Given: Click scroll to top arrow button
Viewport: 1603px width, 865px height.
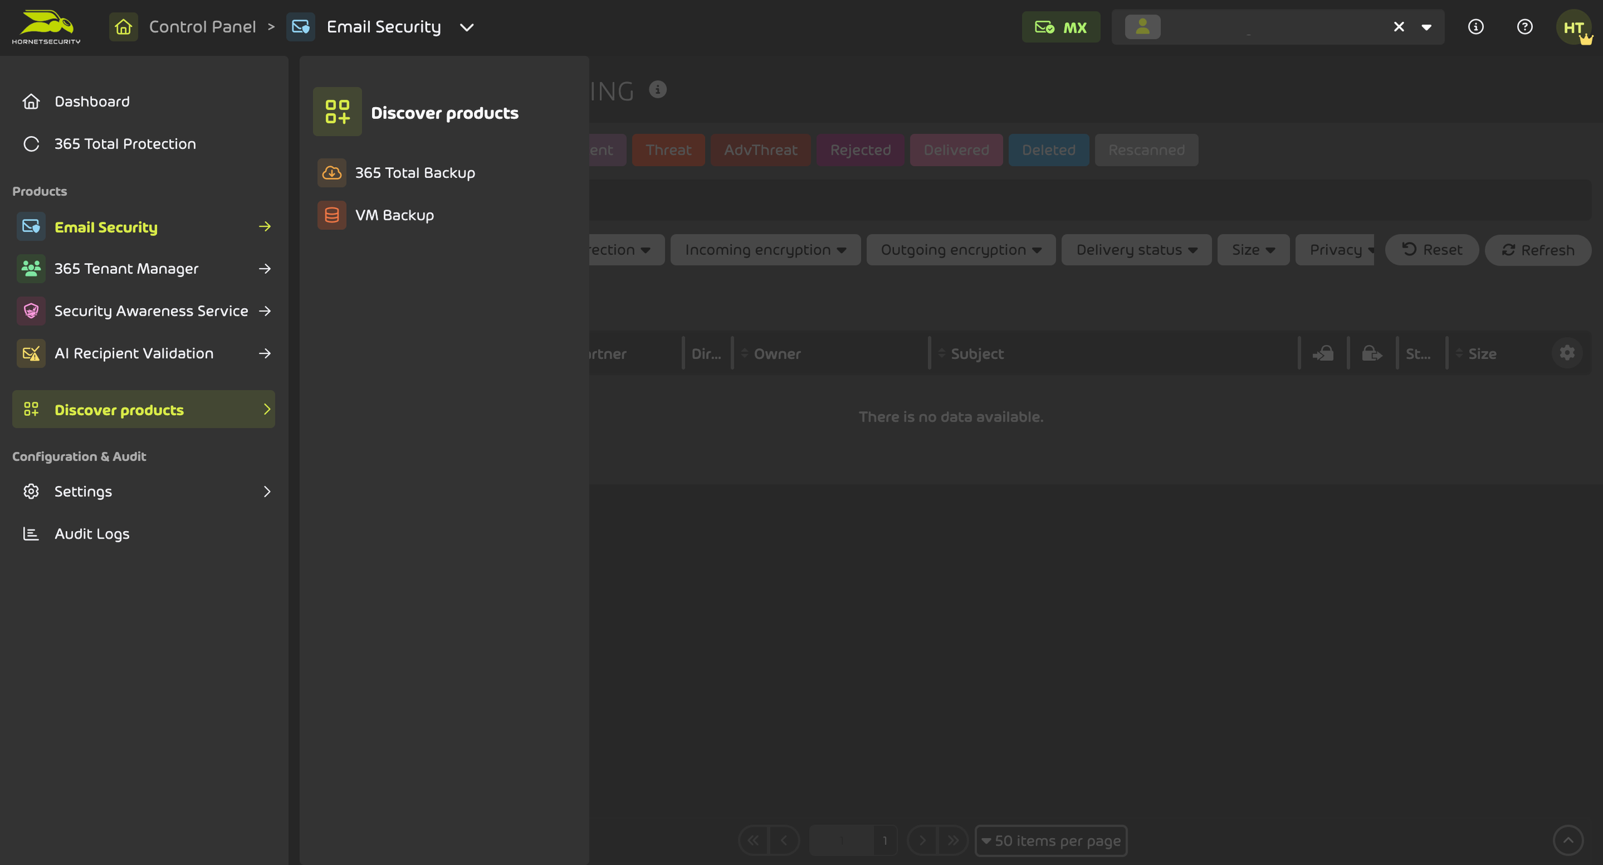Looking at the screenshot, I should 1568,841.
